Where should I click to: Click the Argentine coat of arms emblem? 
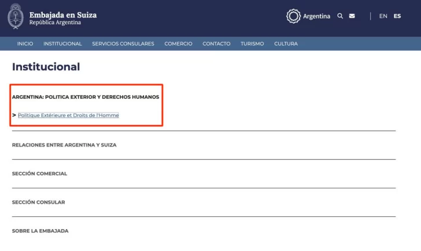[x=15, y=16]
